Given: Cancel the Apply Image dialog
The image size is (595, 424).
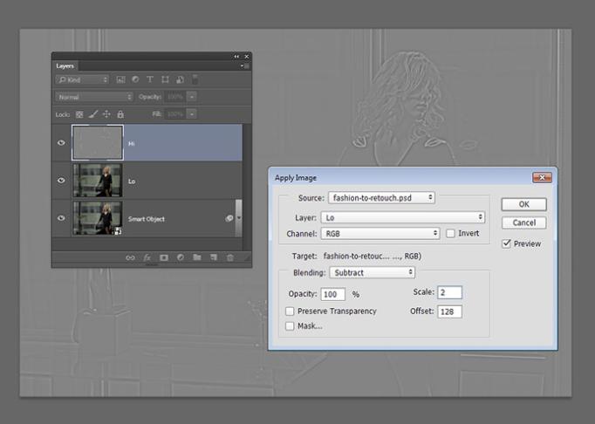Looking at the screenshot, I should tap(523, 222).
